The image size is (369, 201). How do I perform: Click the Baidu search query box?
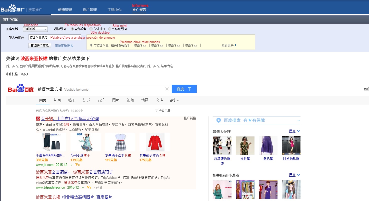point(104,89)
